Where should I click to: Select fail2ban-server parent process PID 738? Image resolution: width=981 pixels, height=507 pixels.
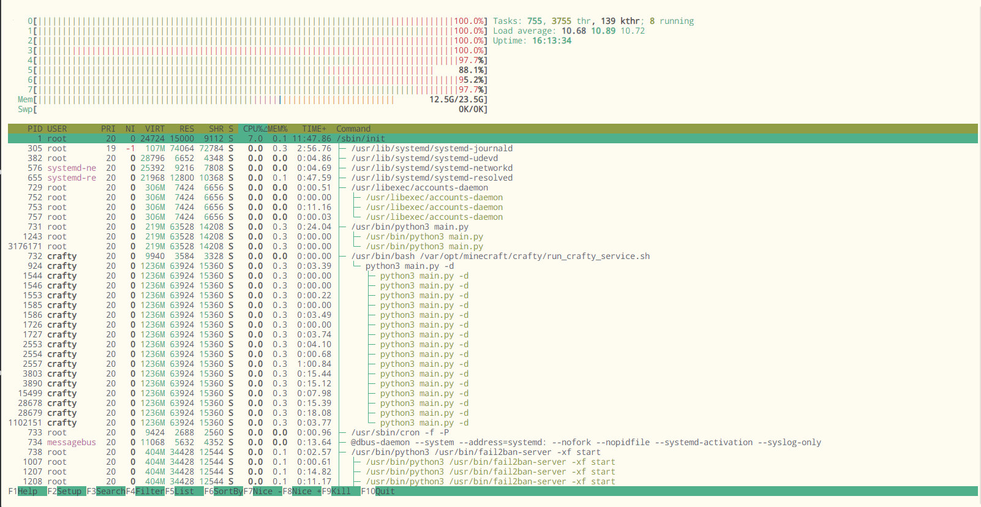pyautogui.click(x=492, y=452)
